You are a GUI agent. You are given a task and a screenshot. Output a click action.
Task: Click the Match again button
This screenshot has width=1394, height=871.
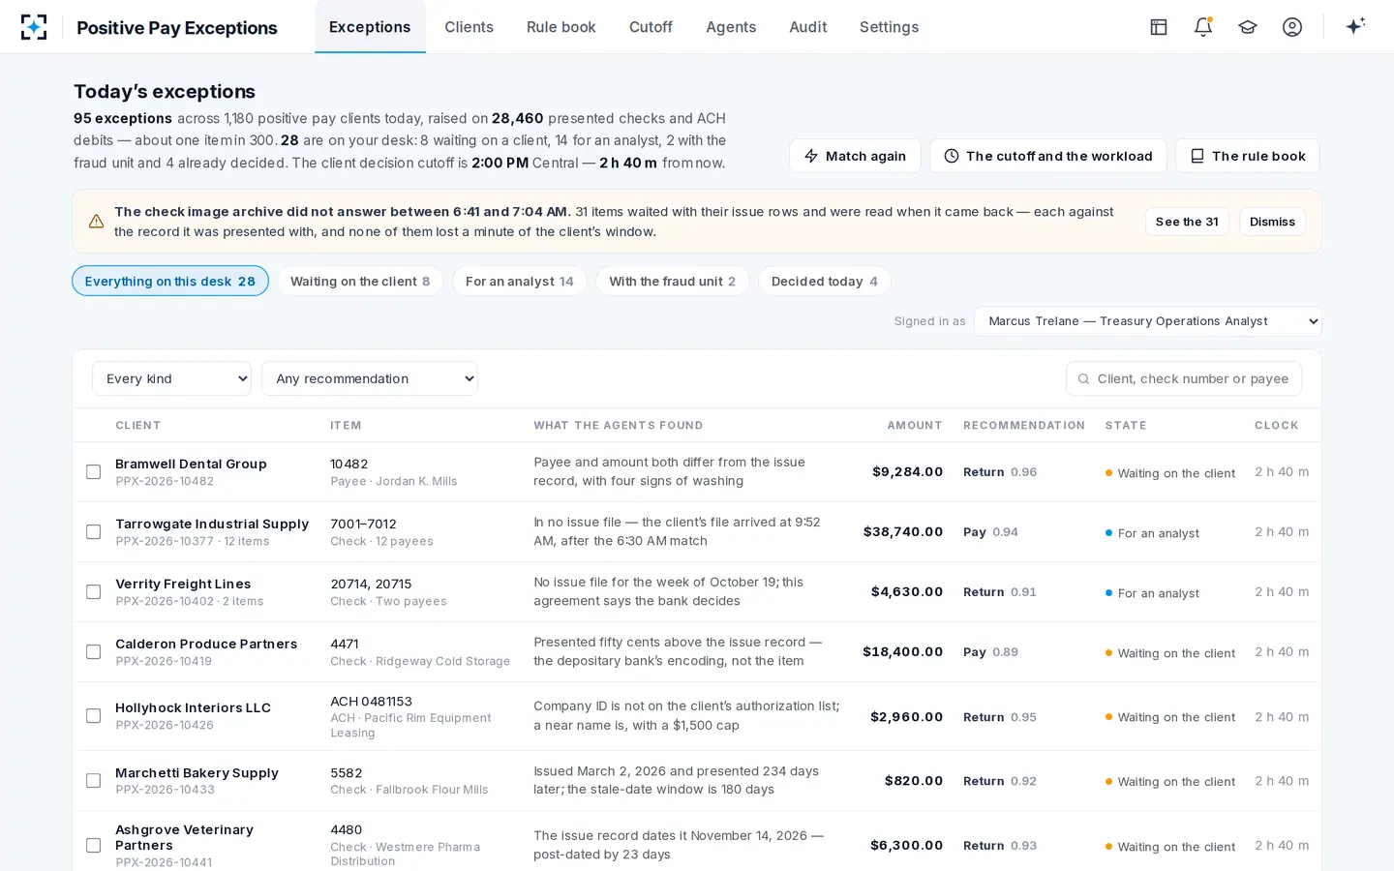click(x=855, y=156)
